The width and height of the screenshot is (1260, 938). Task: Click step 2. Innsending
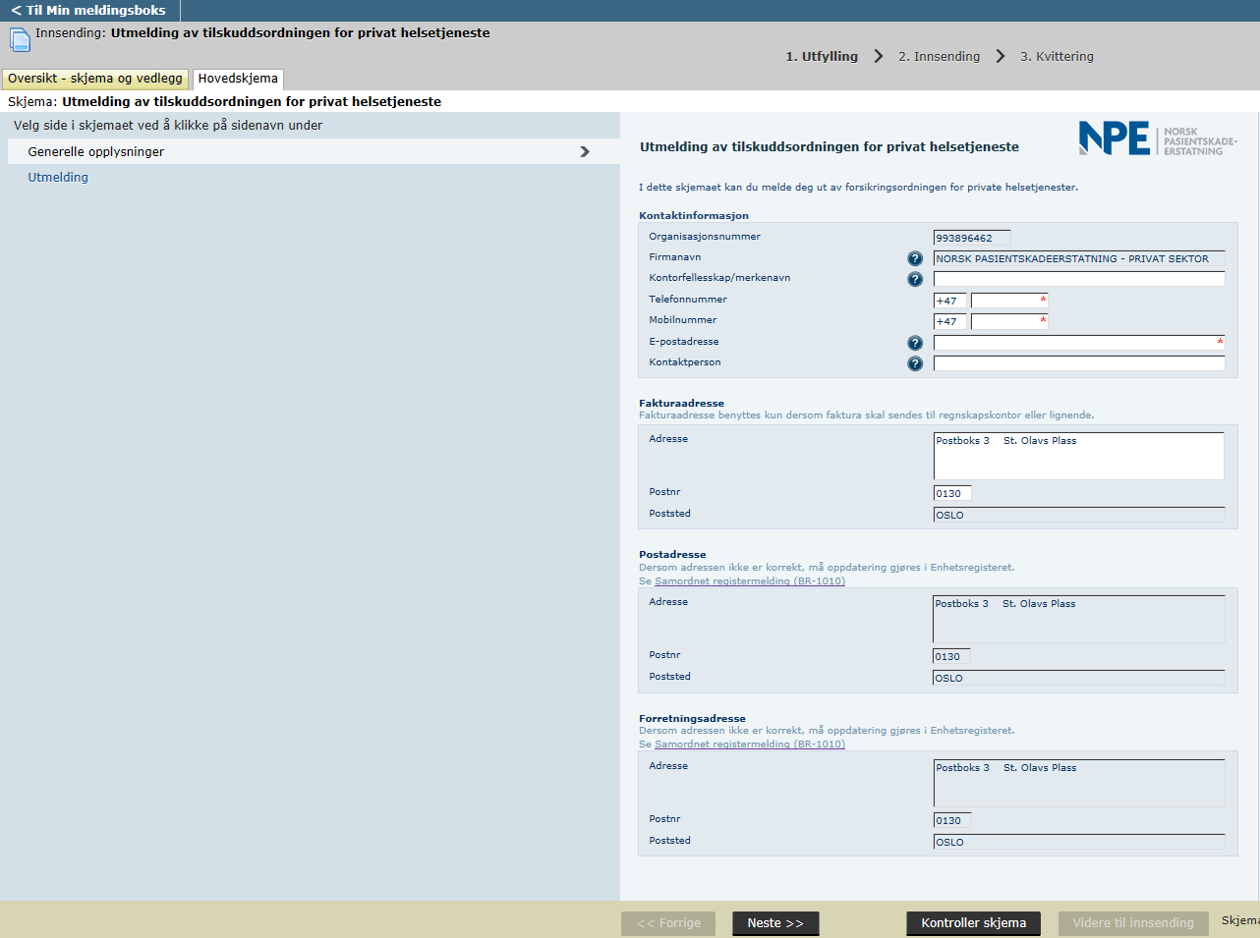coord(939,56)
